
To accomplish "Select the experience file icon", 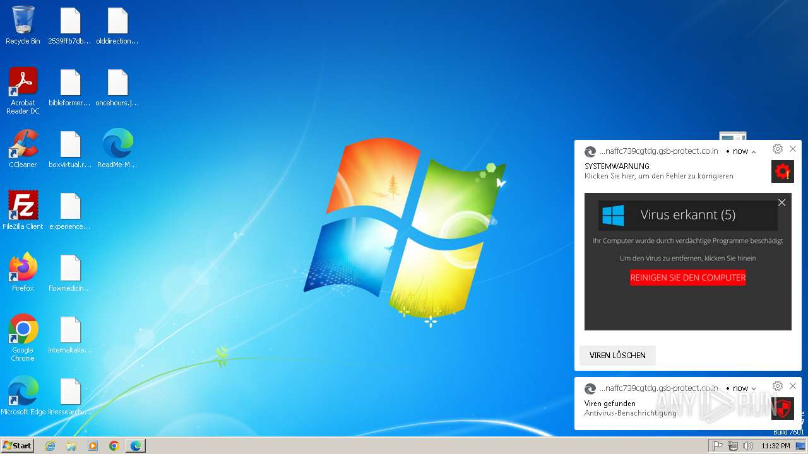I will point(70,211).
